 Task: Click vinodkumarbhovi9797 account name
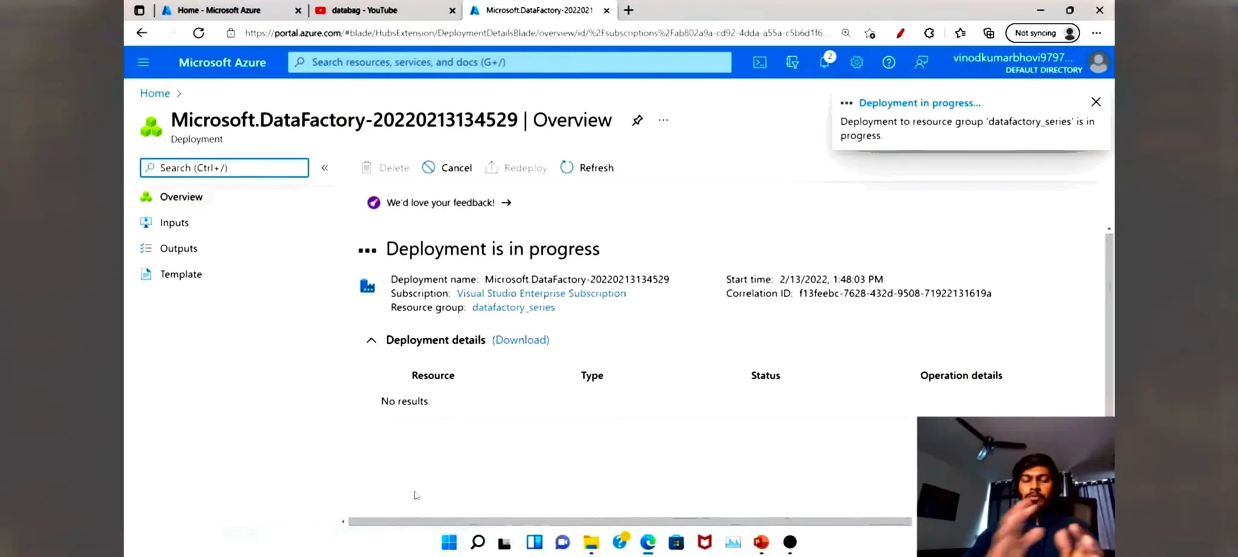pyautogui.click(x=1013, y=57)
